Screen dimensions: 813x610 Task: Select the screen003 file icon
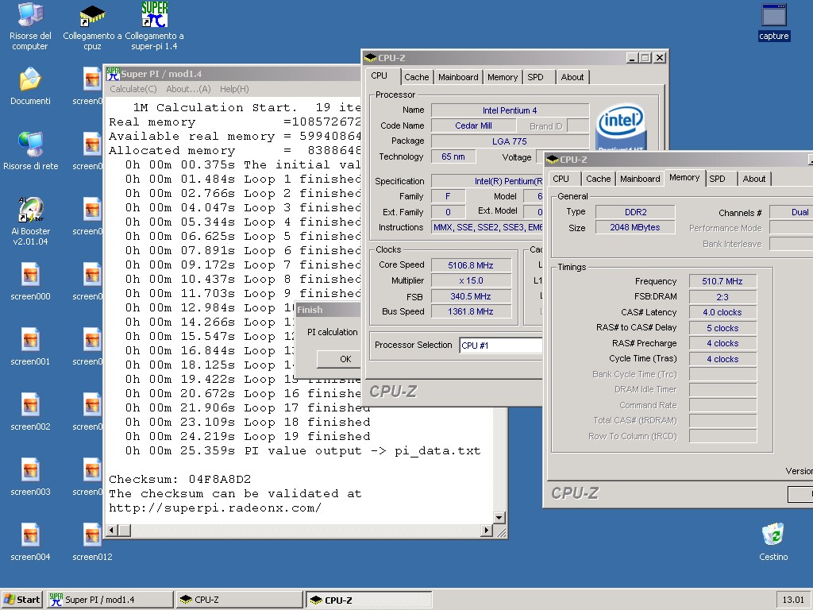pyautogui.click(x=31, y=477)
